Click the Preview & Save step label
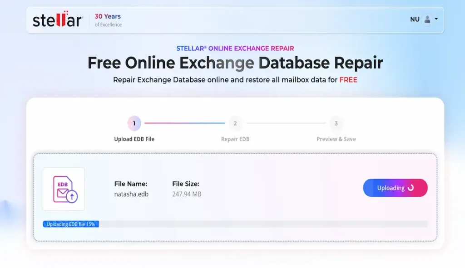 coord(336,139)
